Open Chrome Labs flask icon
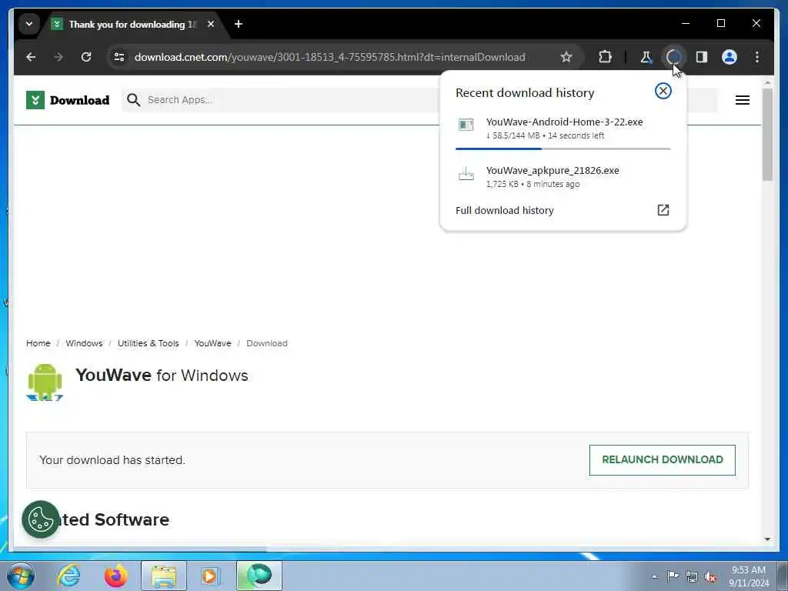 click(646, 57)
